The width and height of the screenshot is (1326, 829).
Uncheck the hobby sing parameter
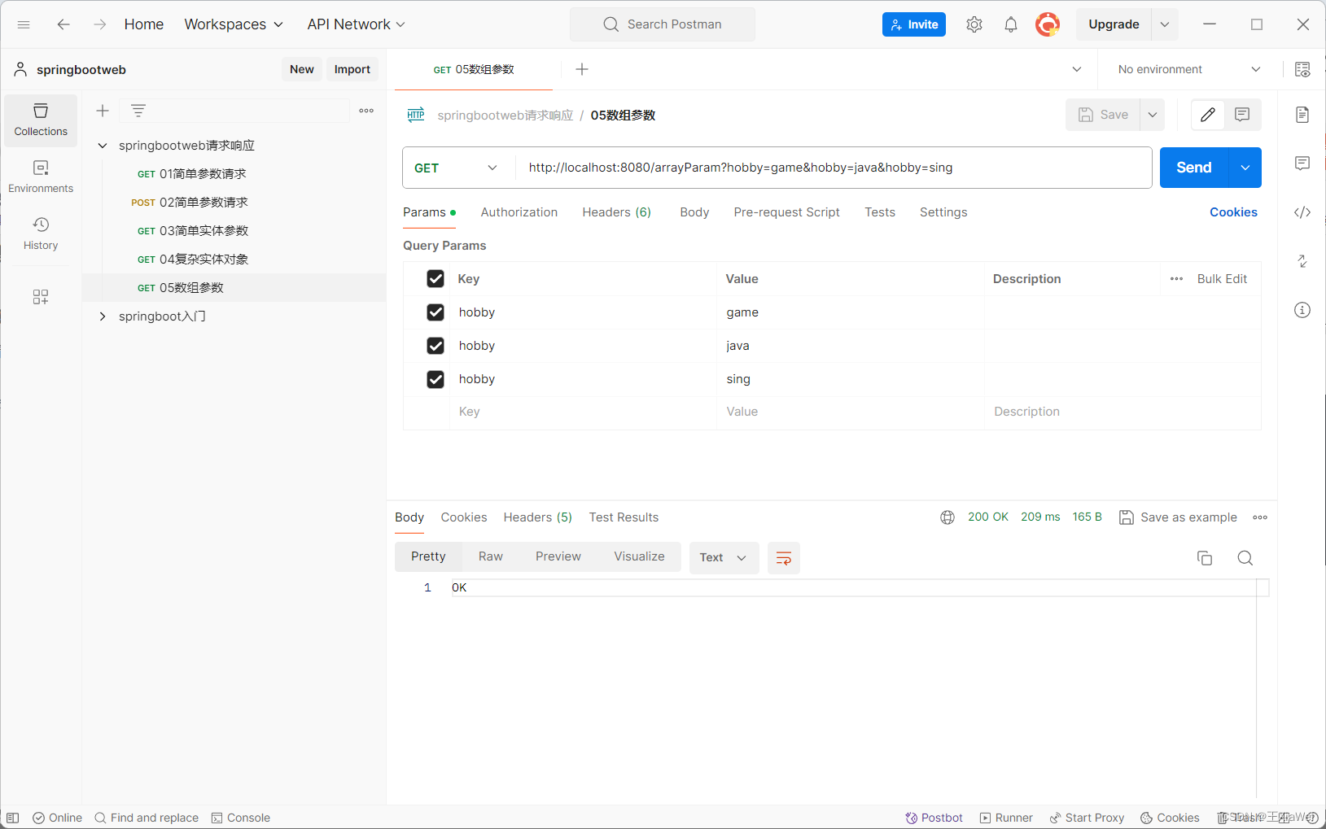(x=435, y=379)
